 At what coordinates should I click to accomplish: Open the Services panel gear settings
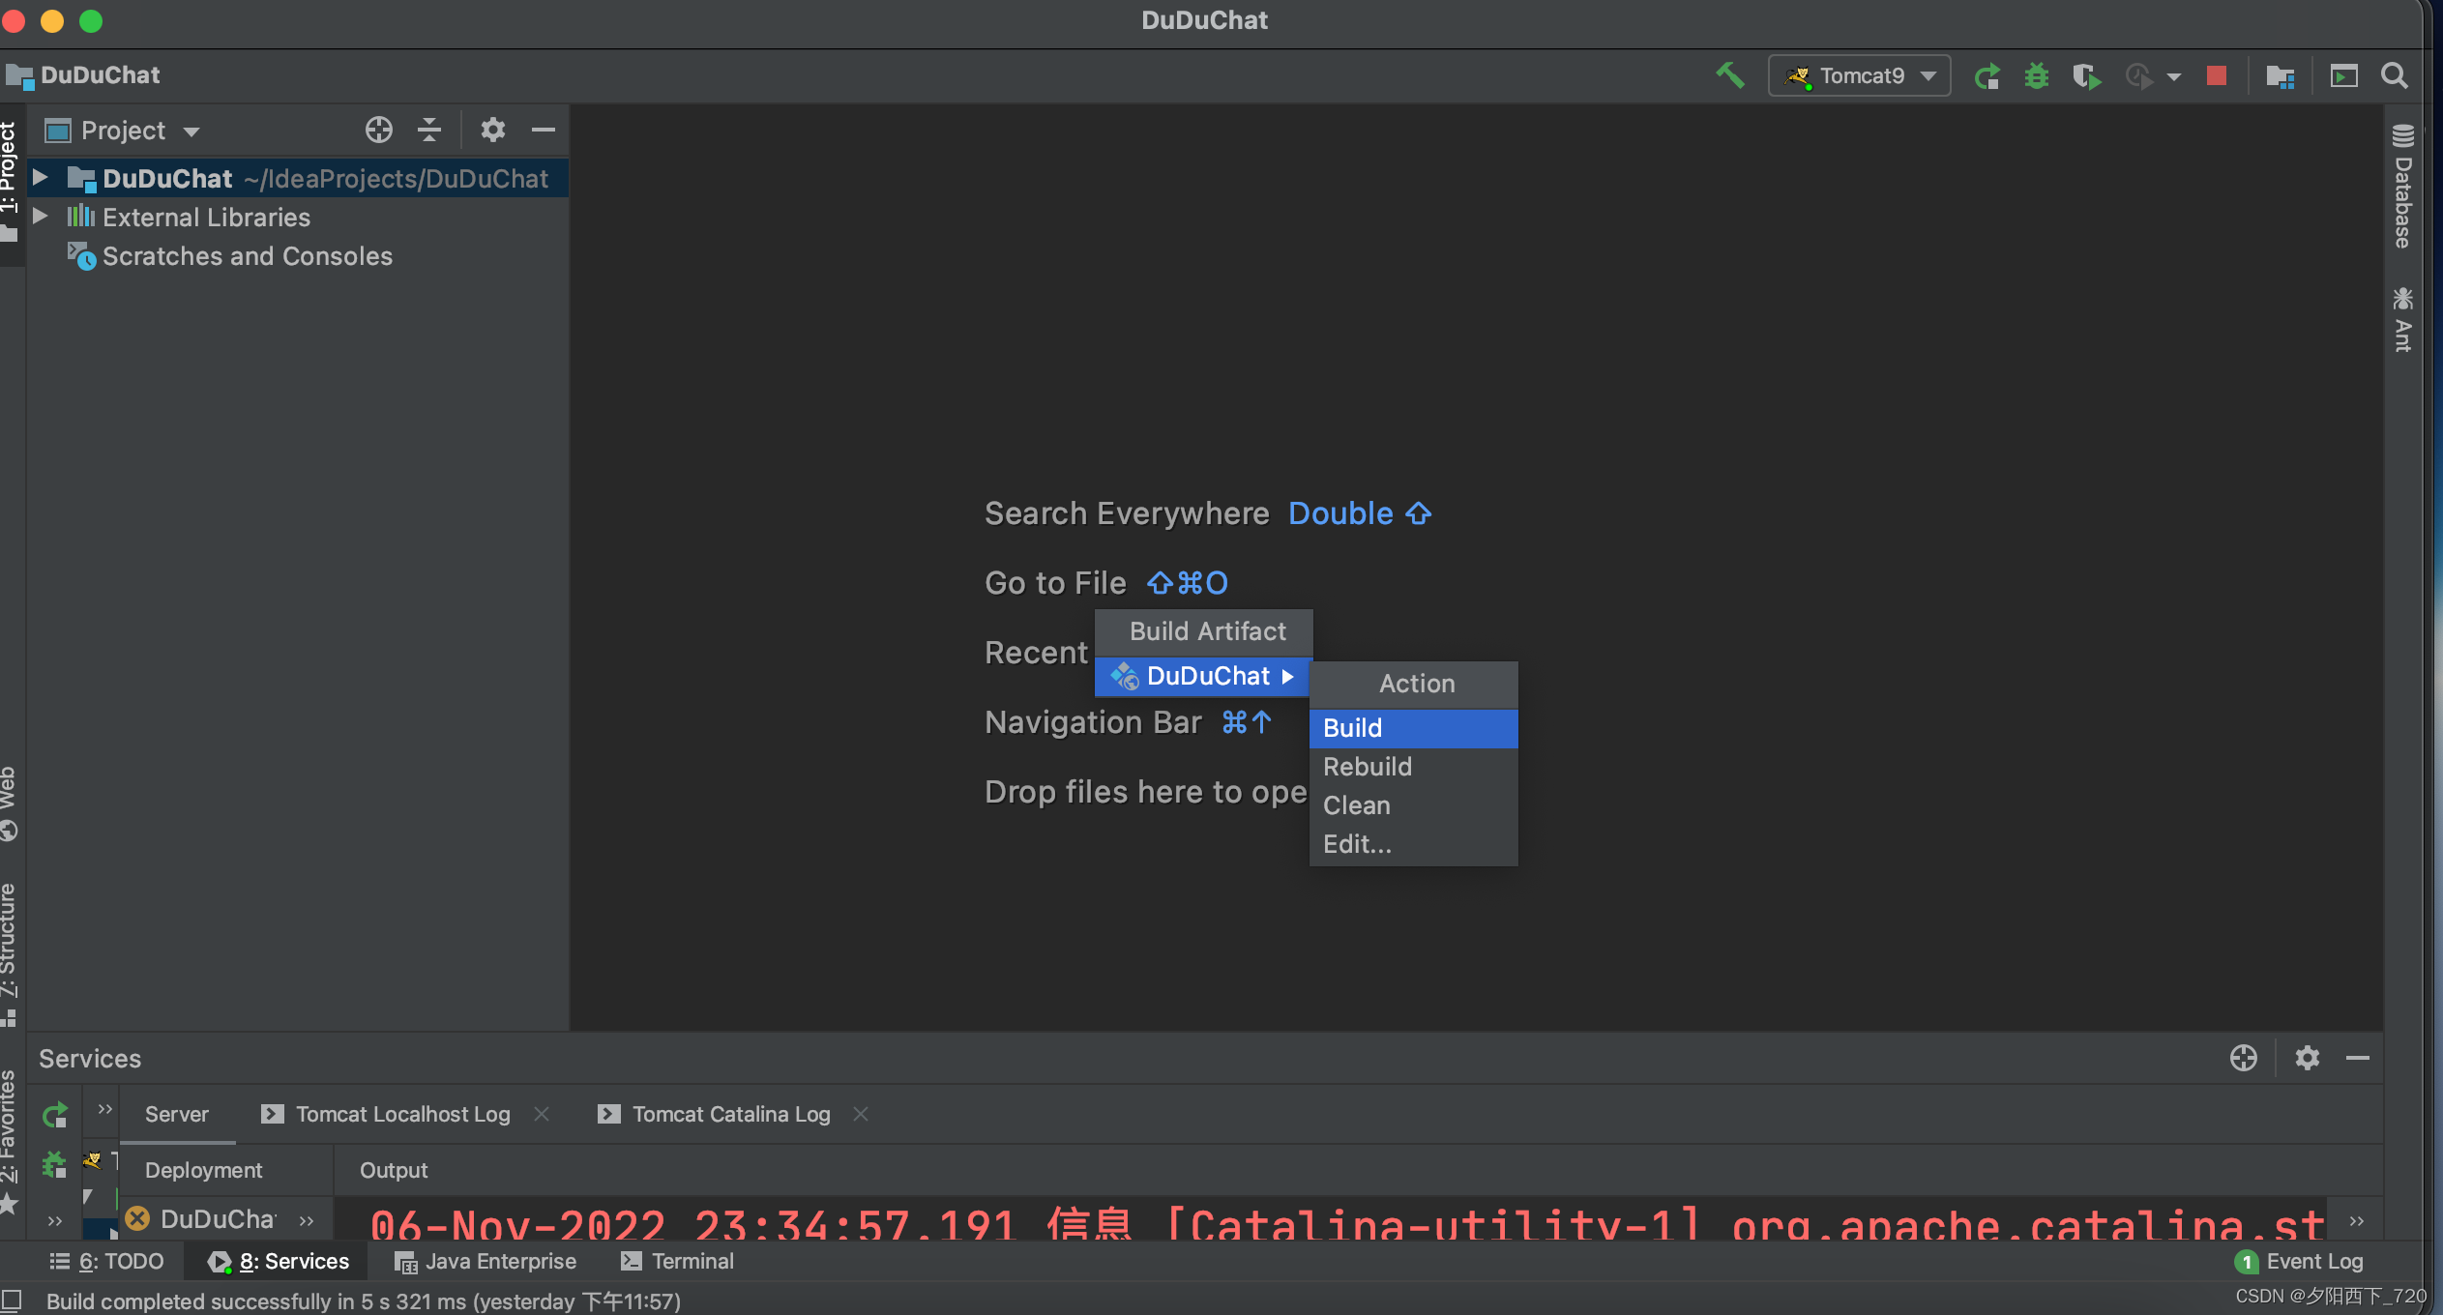click(x=2308, y=1058)
